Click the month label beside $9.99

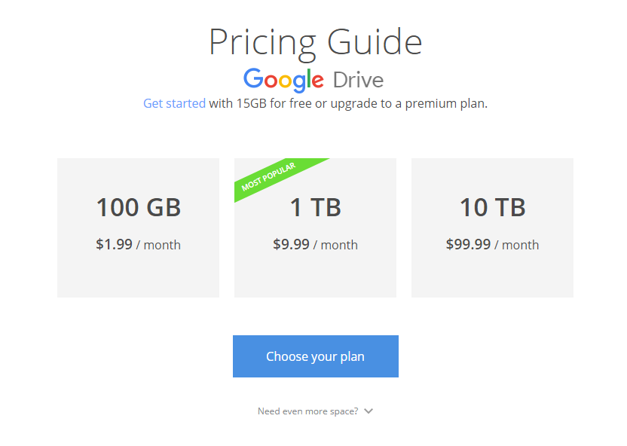tap(339, 245)
